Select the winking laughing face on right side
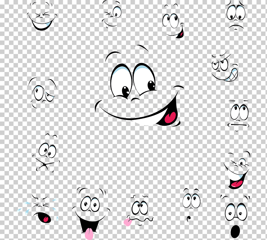267x240 pixels. [x=237, y=171]
